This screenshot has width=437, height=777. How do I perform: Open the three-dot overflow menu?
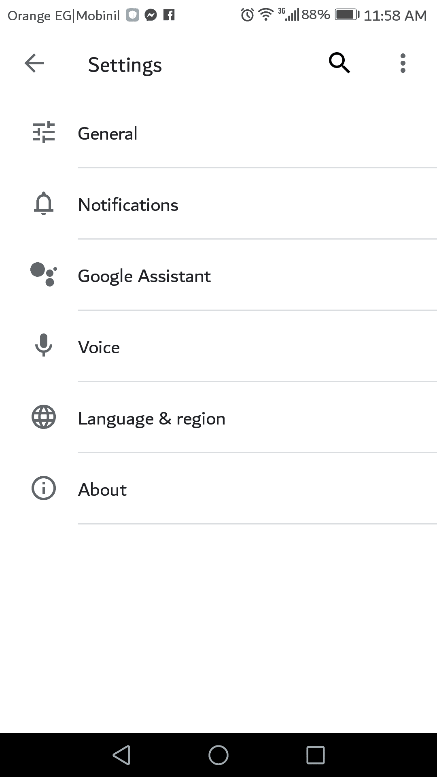click(403, 63)
